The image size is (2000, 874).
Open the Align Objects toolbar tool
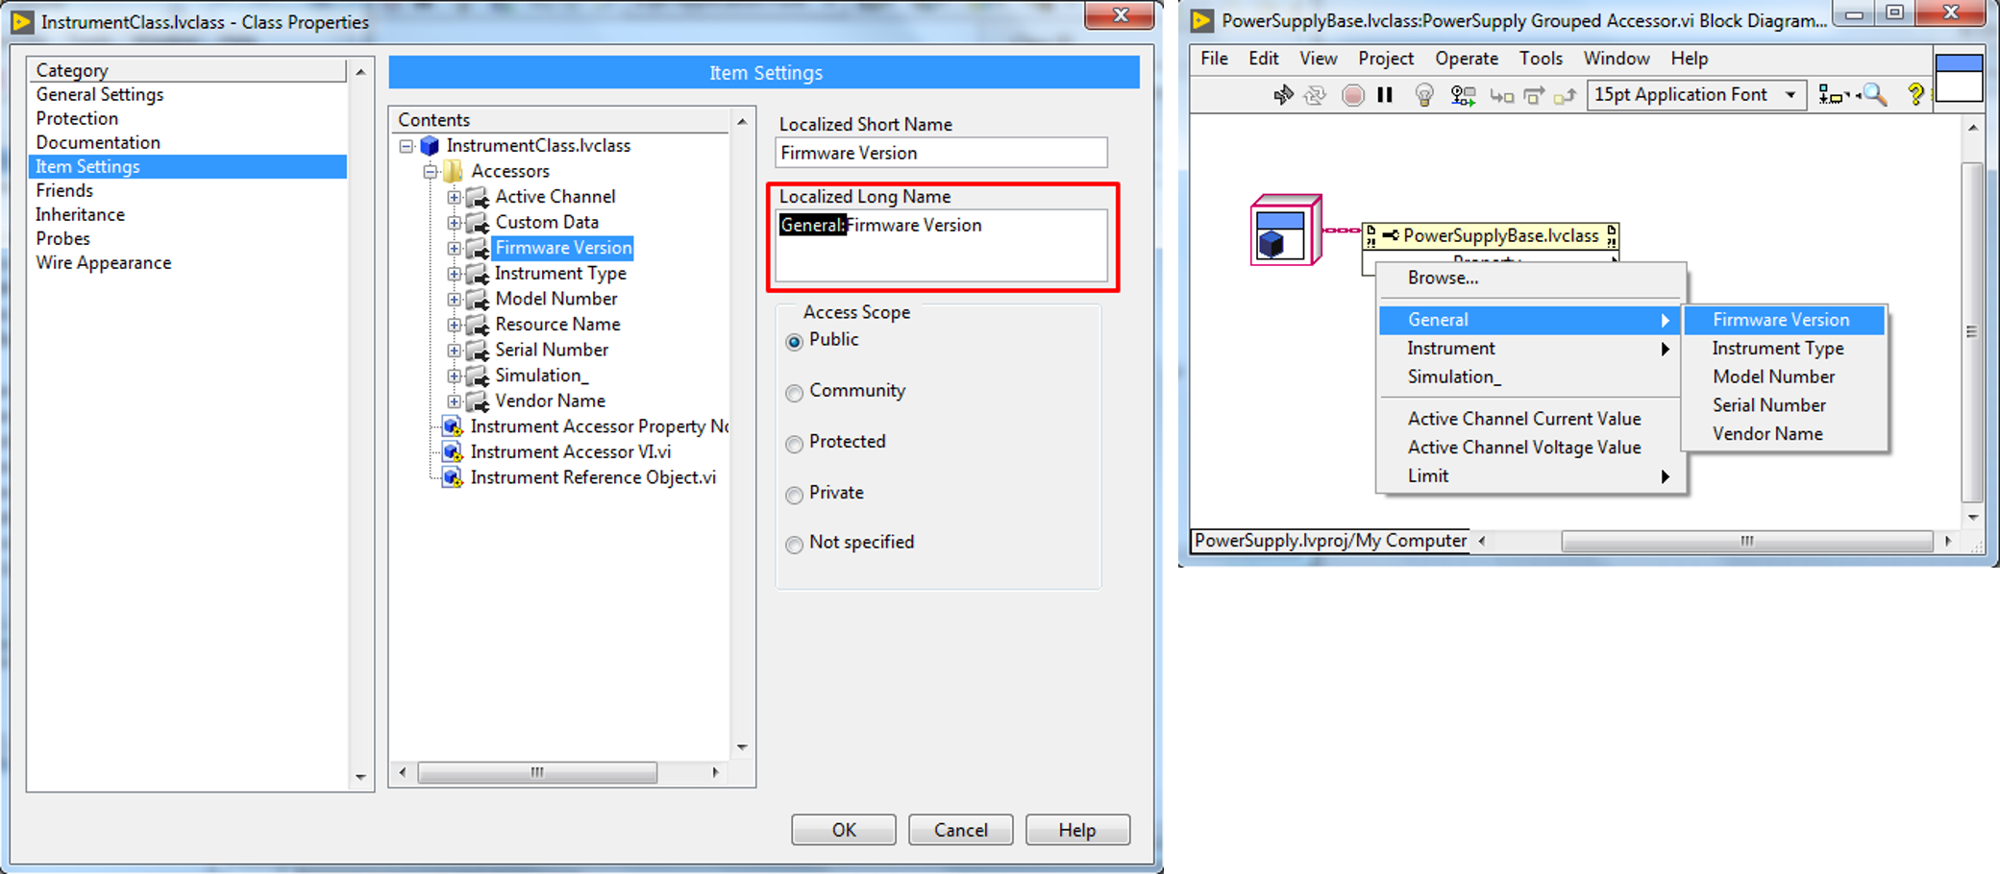1834,95
